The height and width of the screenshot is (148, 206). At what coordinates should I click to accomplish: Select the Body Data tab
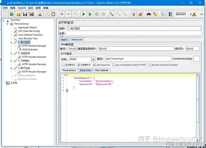(86, 71)
